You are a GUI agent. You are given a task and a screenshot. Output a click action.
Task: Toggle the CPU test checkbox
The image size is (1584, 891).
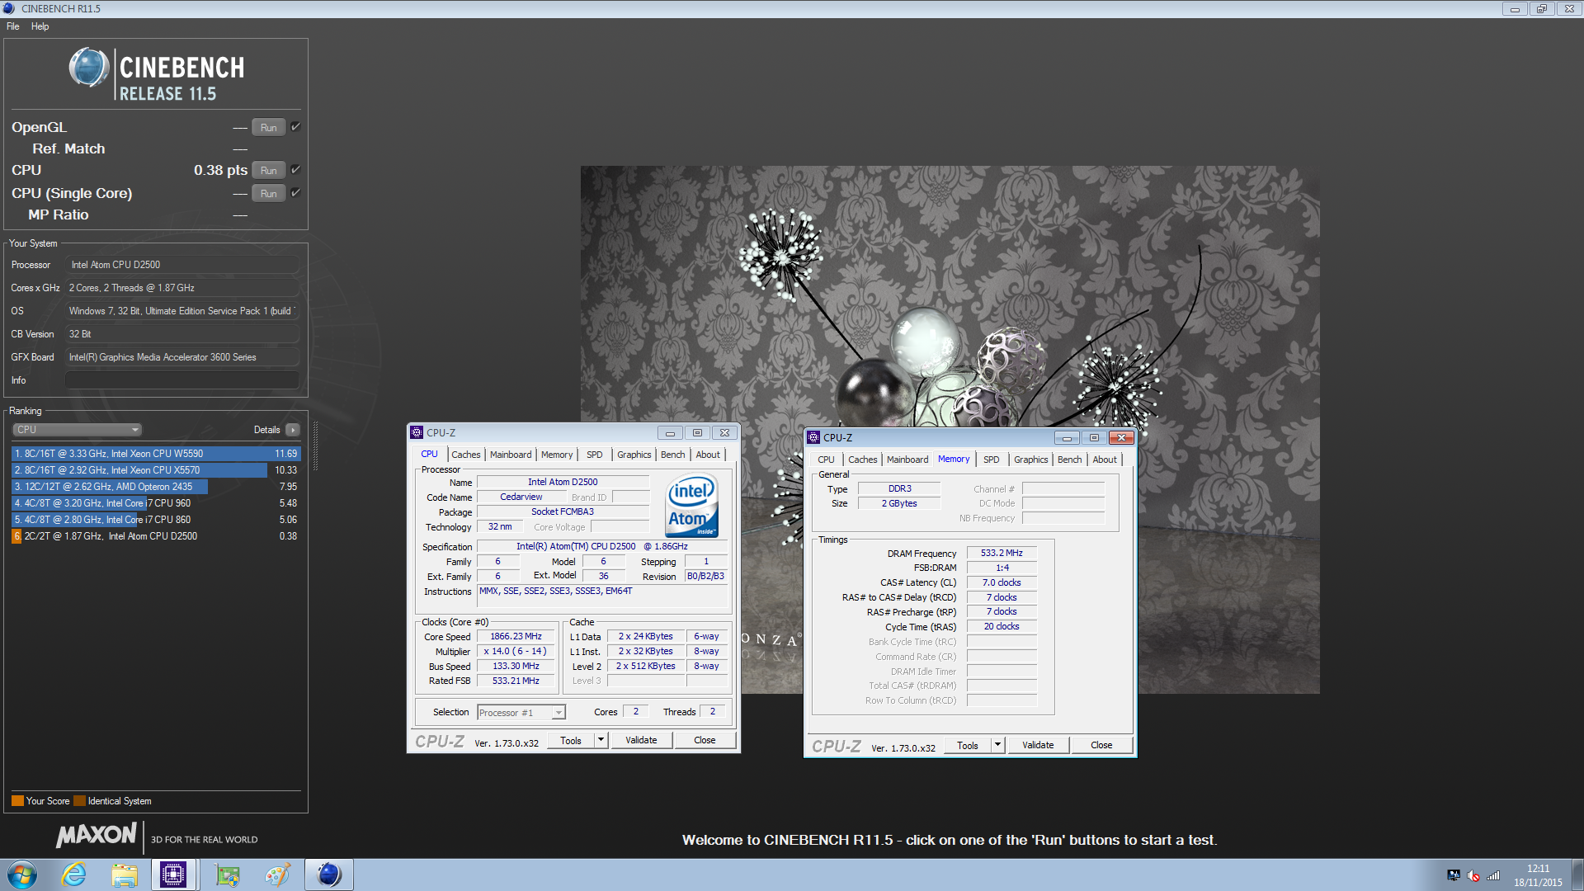pos(295,169)
